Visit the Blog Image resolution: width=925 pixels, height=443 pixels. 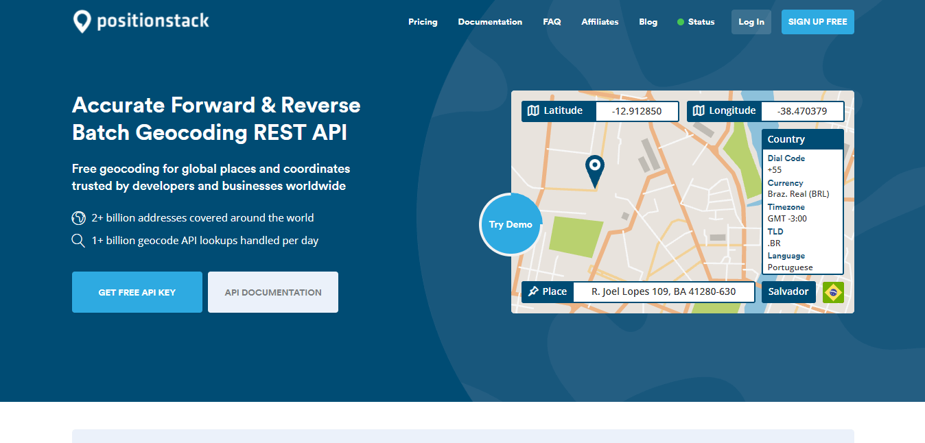click(648, 22)
